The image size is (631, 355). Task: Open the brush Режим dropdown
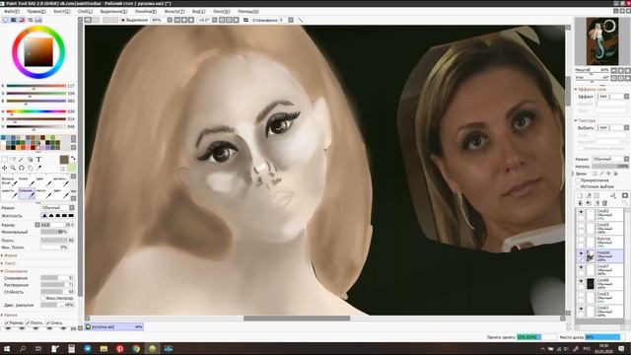pyautogui.click(x=57, y=208)
